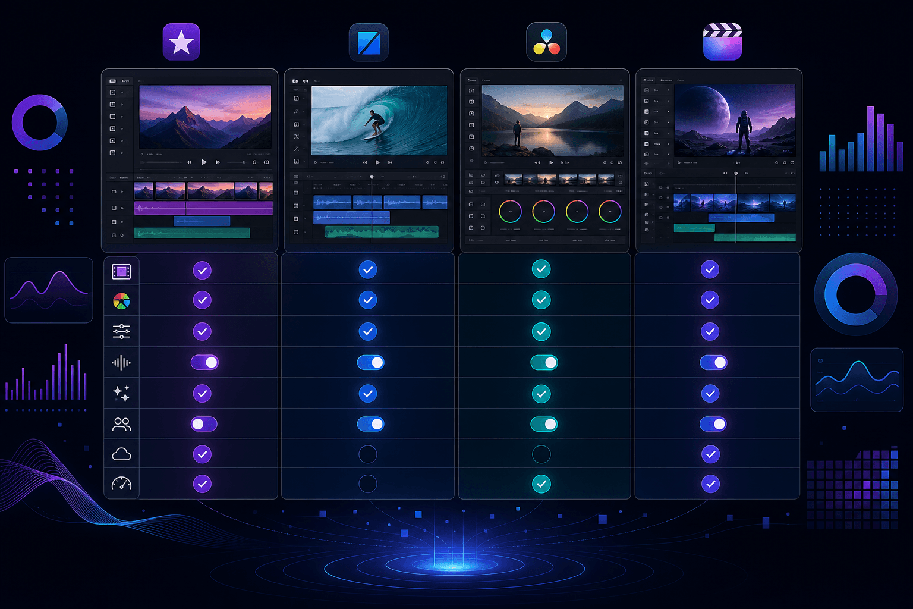The width and height of the screenshot is (913, 609).
Task: Select first mountain clip thumbnail in timeline
Action: pos(144,191)
